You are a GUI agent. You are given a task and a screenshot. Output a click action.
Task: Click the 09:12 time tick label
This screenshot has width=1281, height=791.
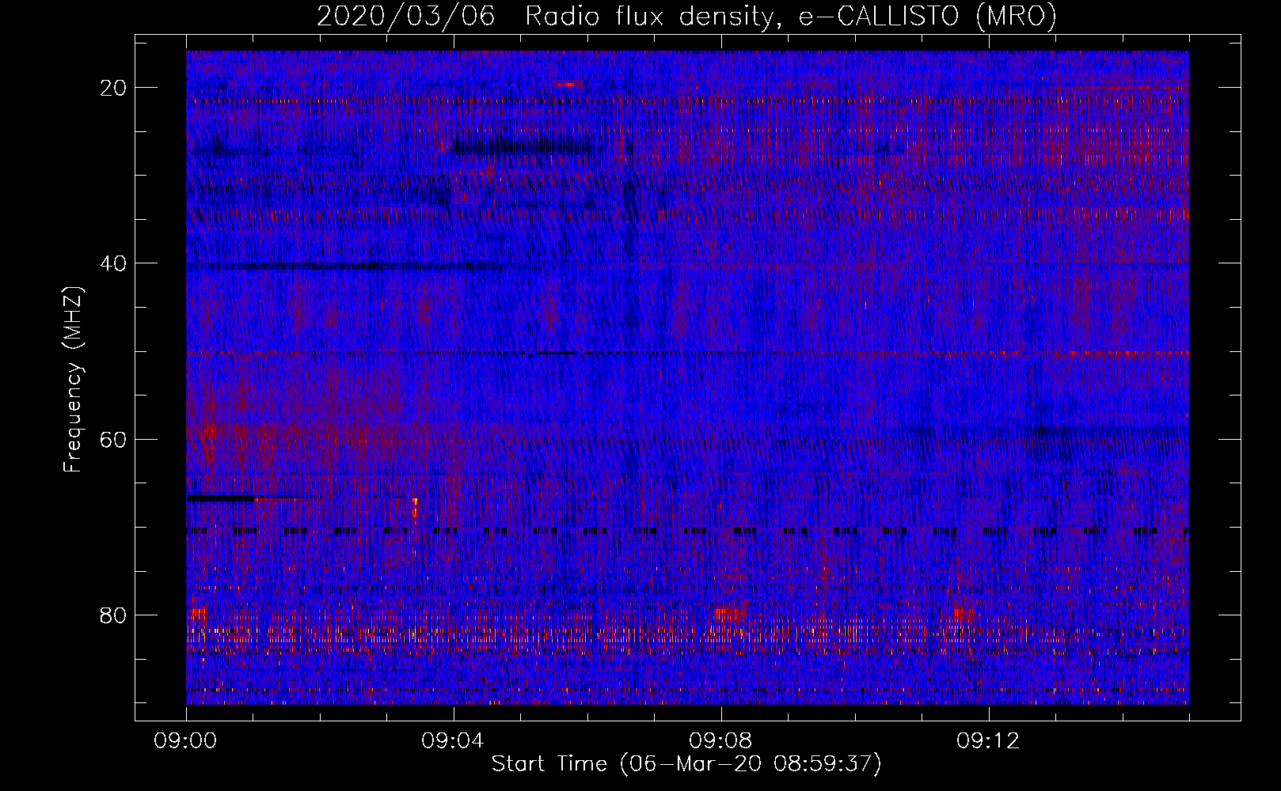(989, 741)
